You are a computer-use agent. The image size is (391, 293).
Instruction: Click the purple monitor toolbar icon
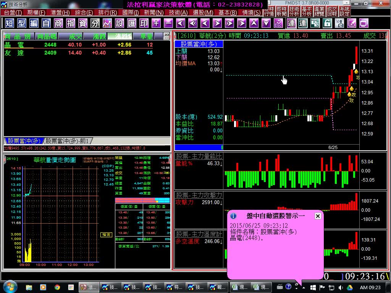pos(364,23)
